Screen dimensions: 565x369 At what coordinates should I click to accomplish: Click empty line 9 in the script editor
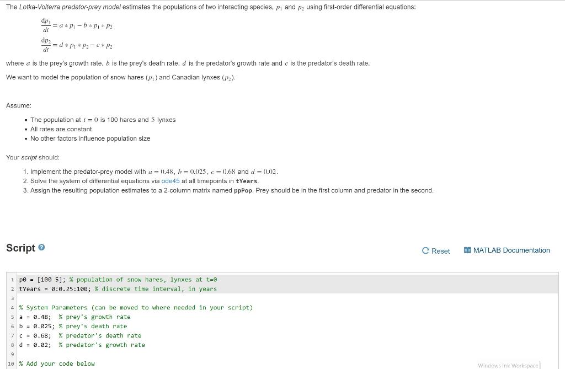(x=55, y=354)
